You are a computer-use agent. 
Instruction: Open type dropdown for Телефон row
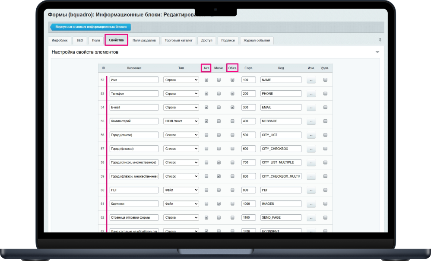[x=181, y=93]
